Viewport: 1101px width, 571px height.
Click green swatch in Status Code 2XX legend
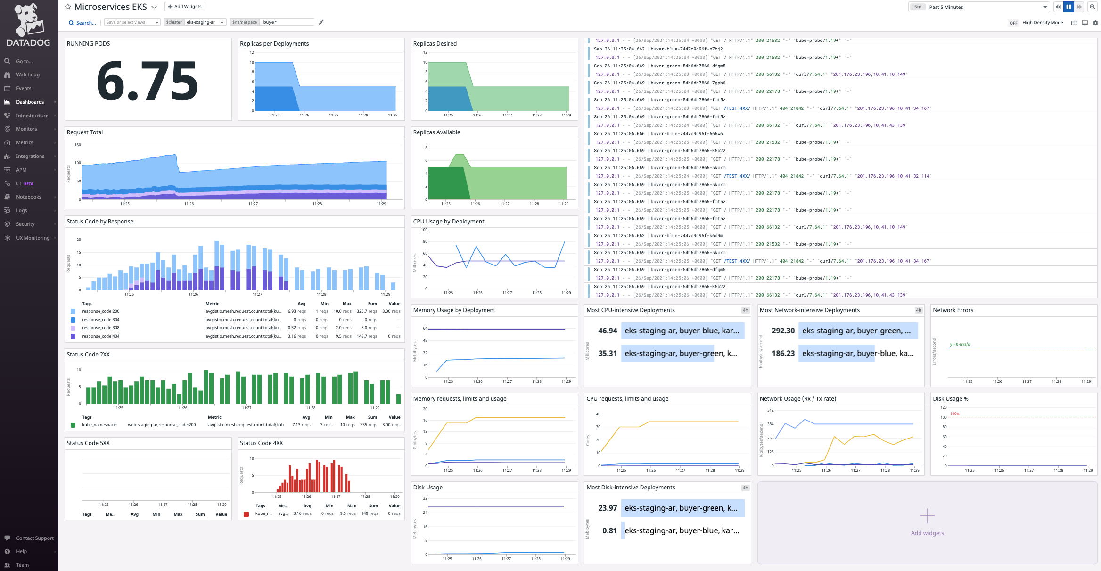73,425
